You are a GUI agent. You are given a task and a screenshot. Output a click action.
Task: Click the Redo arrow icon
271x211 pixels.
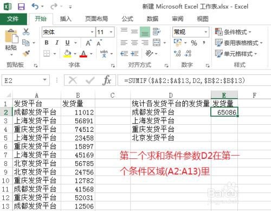54,7
